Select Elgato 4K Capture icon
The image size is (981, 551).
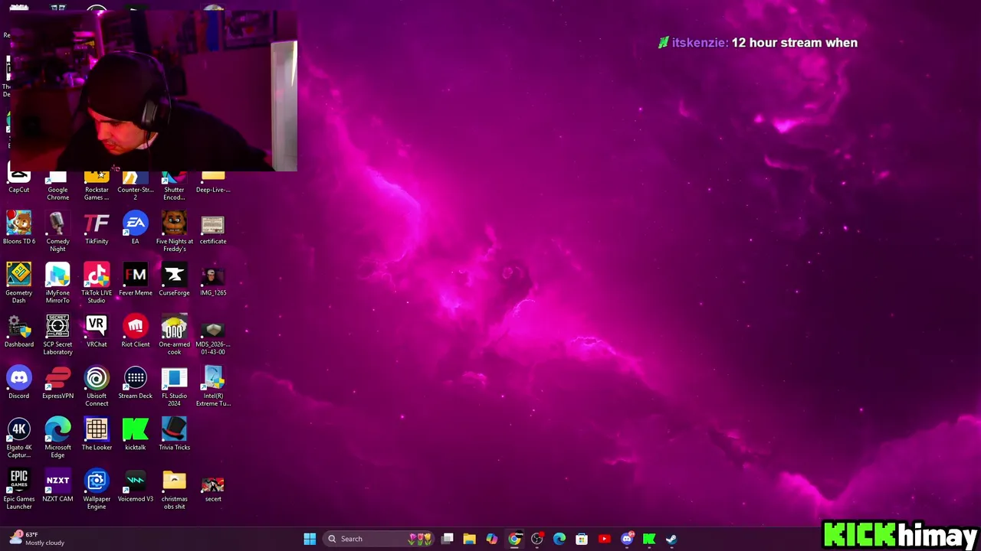point(19,438)
